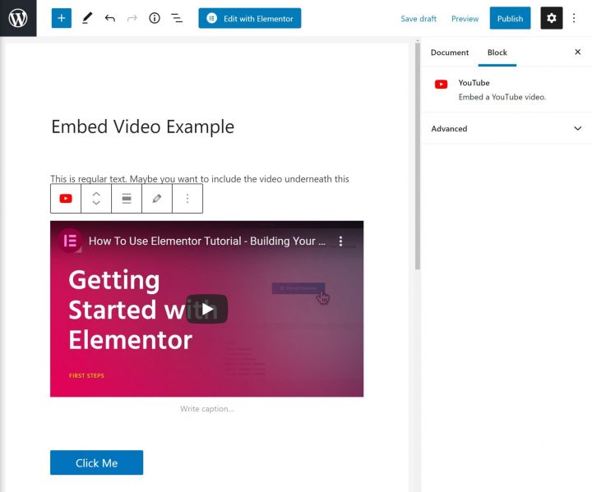Click Save draft link
Screen dimensions: 592x492
click(419, 19)
